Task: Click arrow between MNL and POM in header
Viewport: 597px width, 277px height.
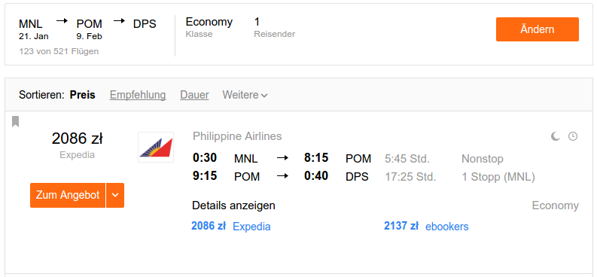Action: click(62, 21)
